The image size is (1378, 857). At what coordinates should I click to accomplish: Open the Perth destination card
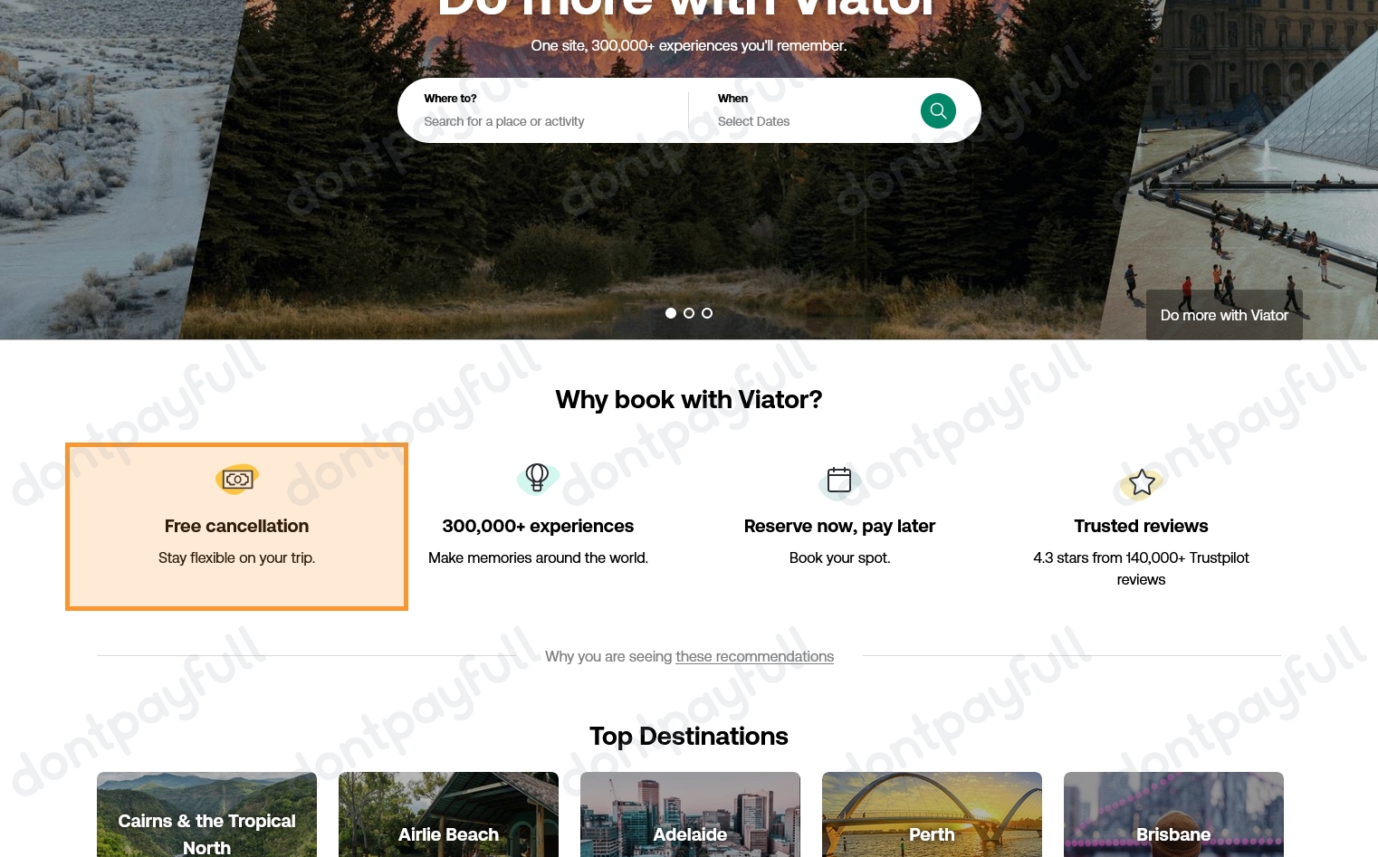(932, 814)
